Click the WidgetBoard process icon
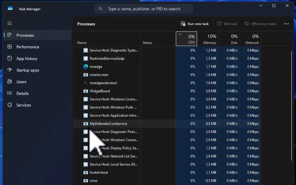Image resolution: width=296 pixels, height=185 pixels. pos(86,91)
